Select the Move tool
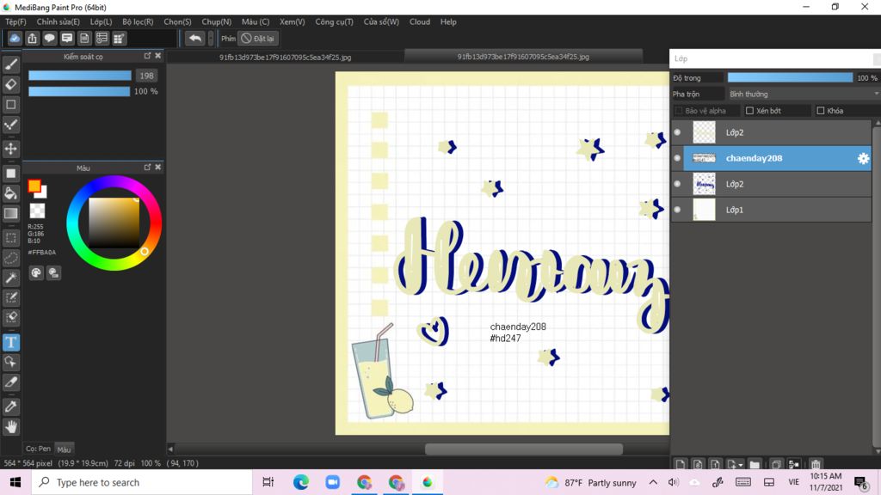881x495 pixels. point(11,149)
